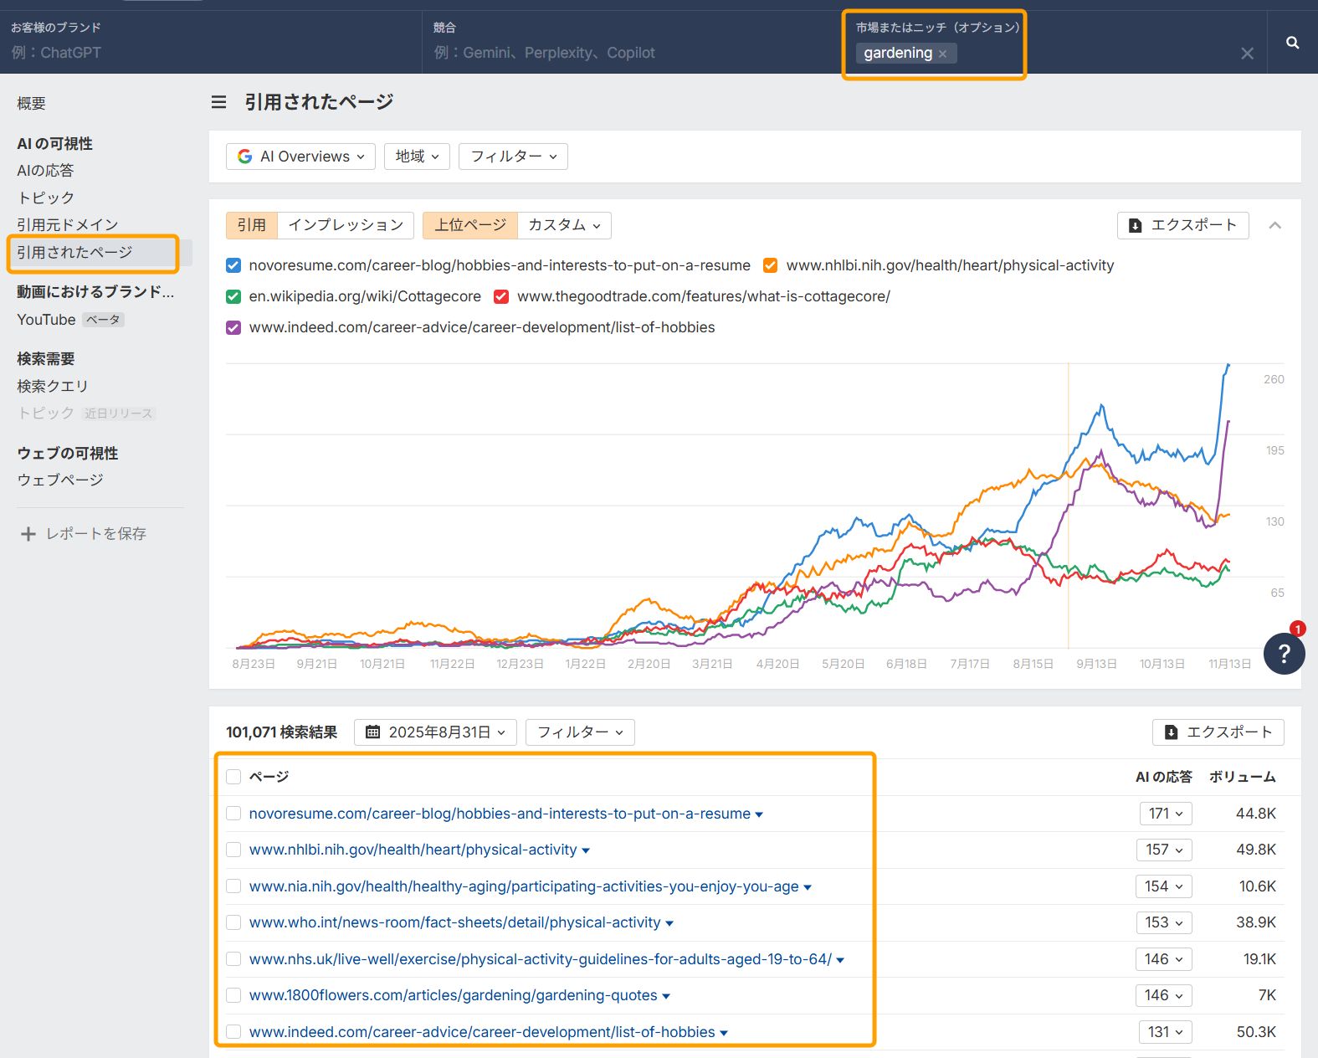Open the AI Overviews dropdown
The width and height of the screenshot is (1318, 1058).
pos(300,157)
